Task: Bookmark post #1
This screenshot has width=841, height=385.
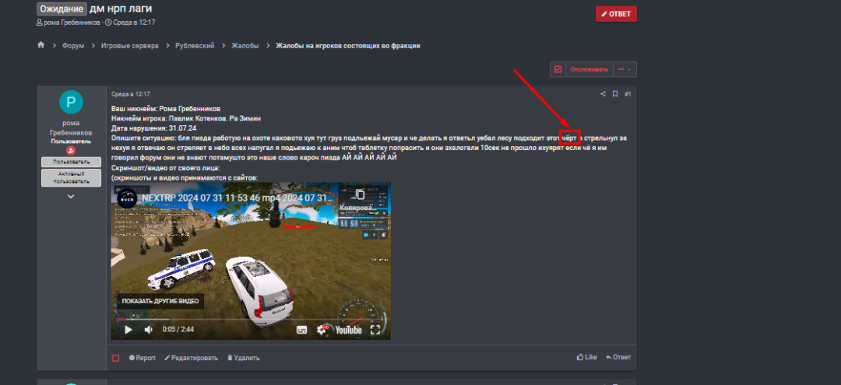Action: [x=615, y=94]
